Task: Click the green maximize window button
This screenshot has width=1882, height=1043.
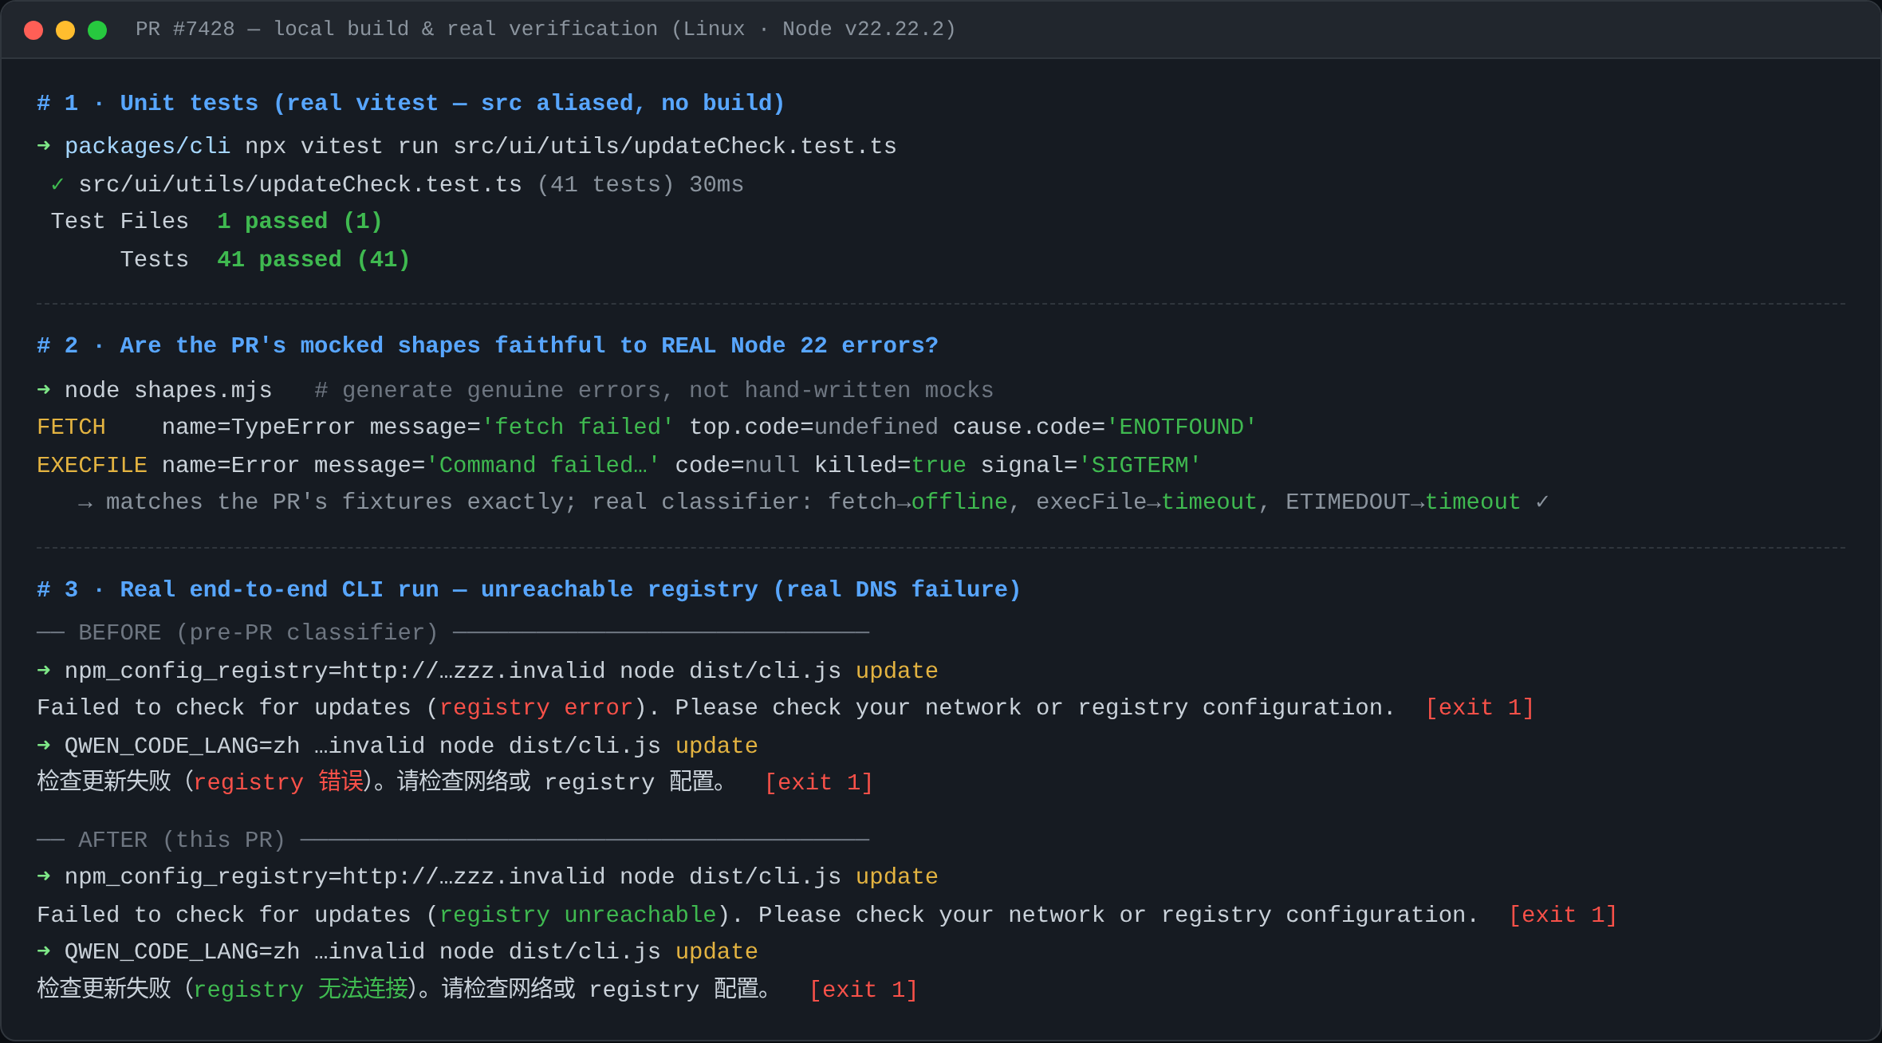Action: click(x=97, y=30)
